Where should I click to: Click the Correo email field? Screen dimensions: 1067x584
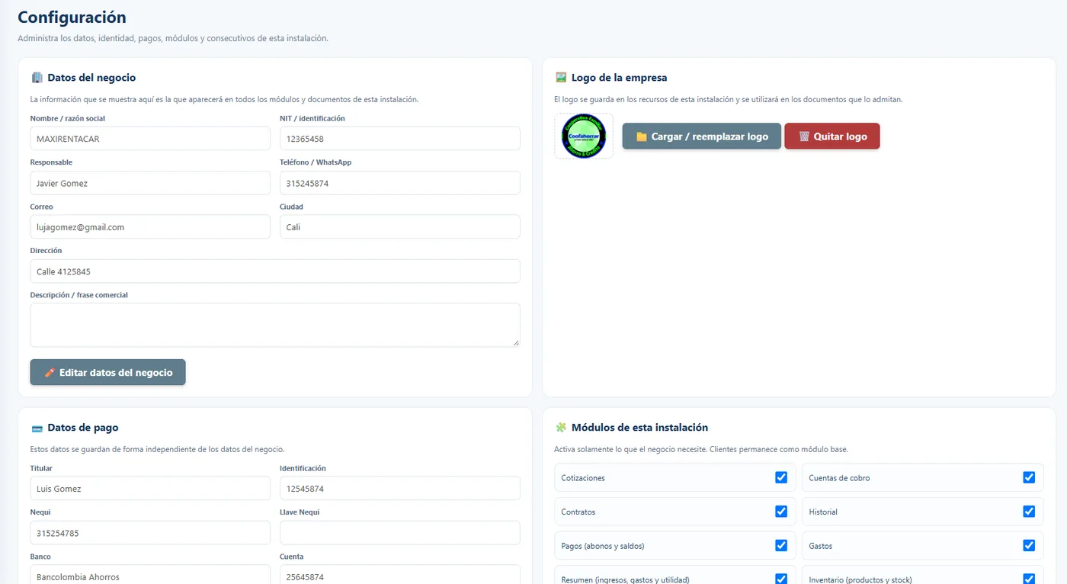click(150, 227)
